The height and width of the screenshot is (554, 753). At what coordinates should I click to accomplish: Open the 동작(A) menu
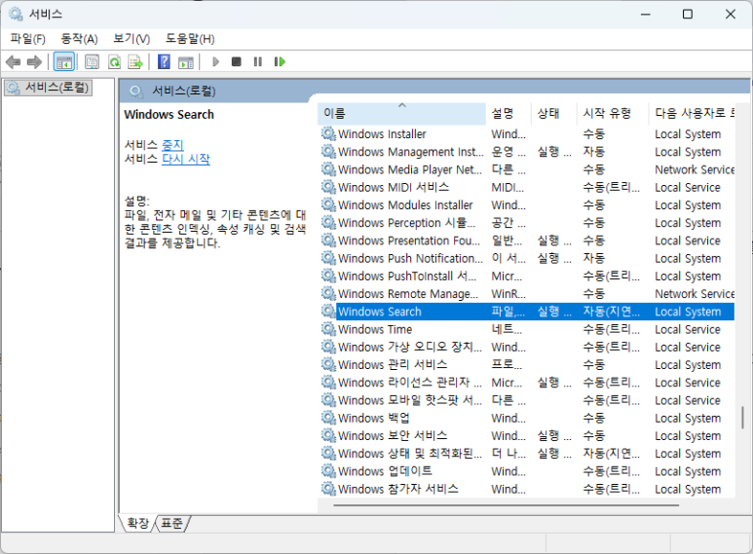[x=79, y=38]
